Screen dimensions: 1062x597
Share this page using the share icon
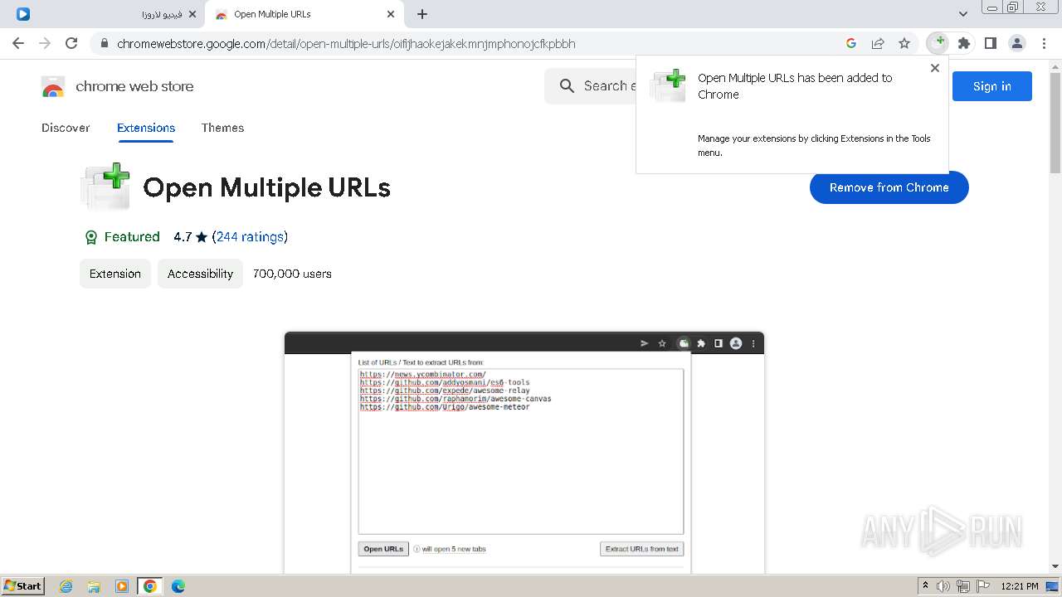[878, 43]
